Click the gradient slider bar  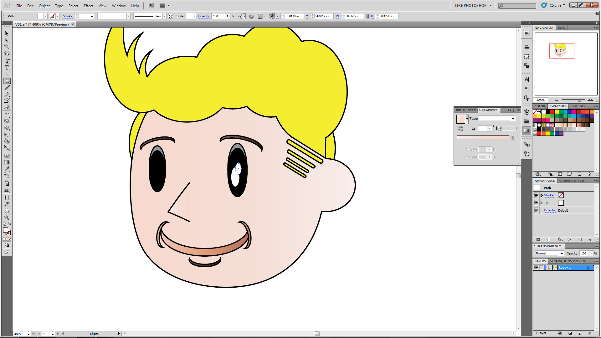483,137
